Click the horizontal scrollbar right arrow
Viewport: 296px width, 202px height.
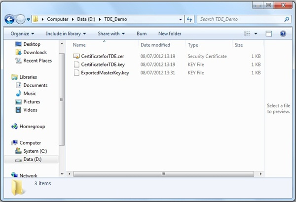click(x=260, y=174)
